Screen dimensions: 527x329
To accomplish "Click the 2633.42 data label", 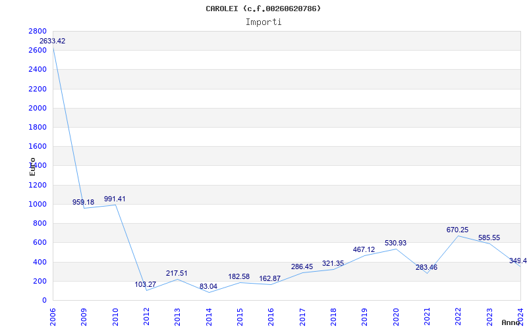I will pos(53,41).
